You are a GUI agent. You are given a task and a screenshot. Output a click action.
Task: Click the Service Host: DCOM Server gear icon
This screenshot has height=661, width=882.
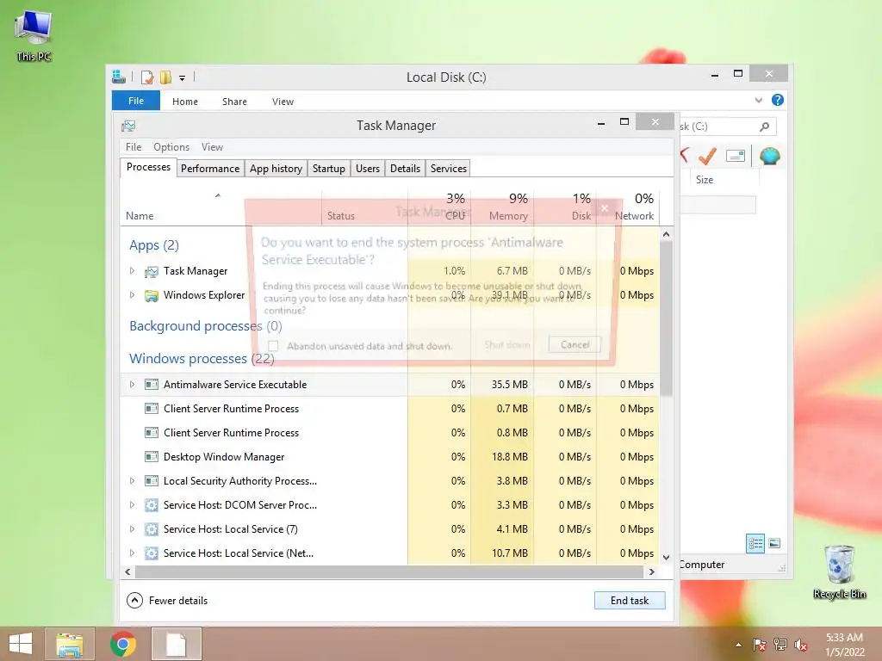tap(152, 504)
